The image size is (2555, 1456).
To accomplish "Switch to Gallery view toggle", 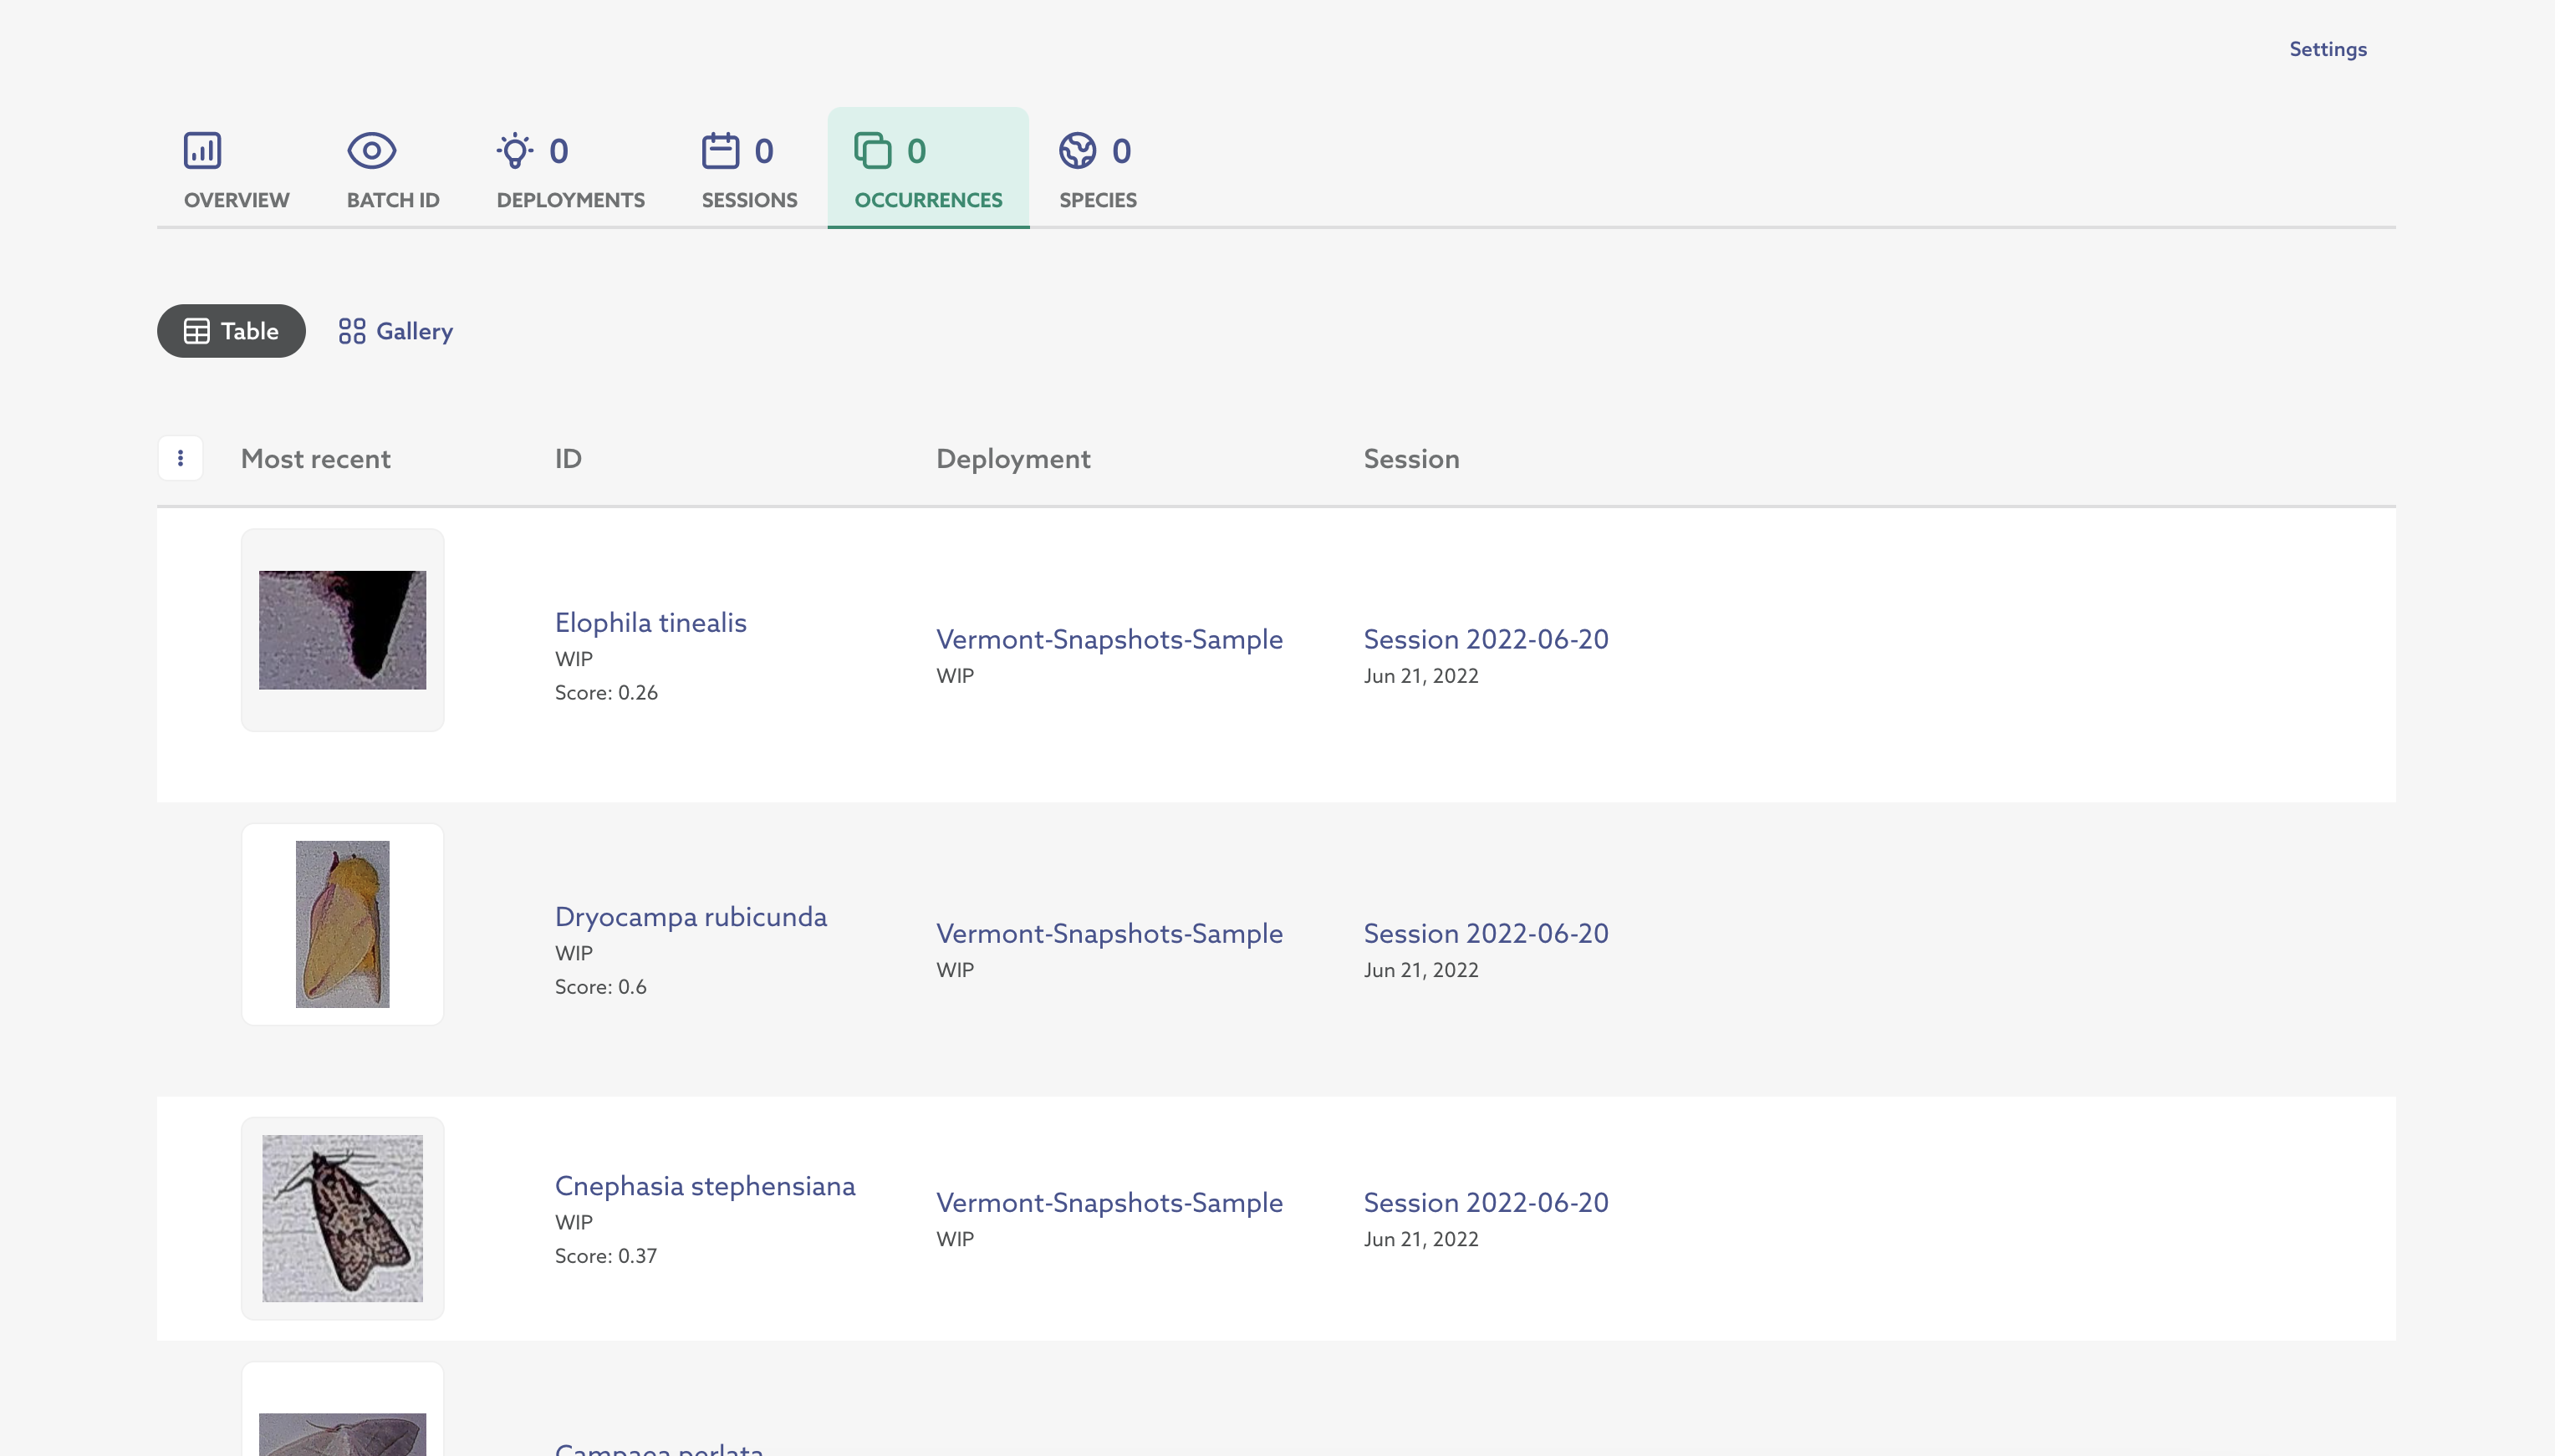I will (396, 331).
